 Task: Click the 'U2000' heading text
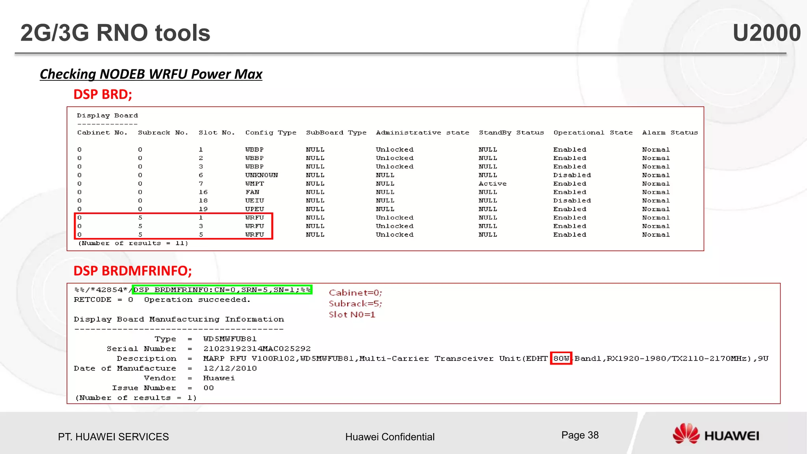point(766,33)
